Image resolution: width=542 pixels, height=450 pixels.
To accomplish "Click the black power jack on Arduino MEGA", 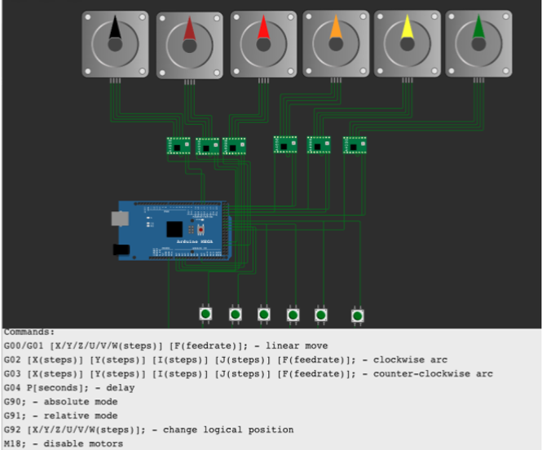I will [121, 249].
